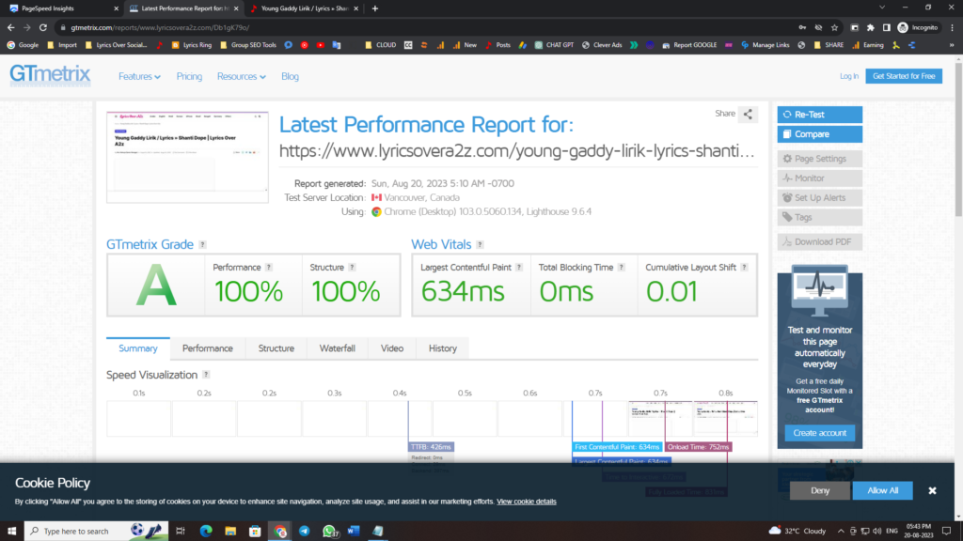Click the Log In link
The image size is (963, 541).
[849, 76]
